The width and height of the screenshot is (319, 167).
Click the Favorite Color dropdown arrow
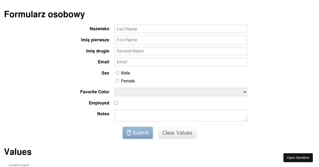(245, 92)
